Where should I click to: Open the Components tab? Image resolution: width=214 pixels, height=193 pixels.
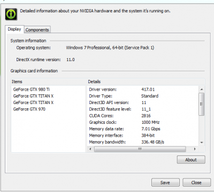[37, 29]
